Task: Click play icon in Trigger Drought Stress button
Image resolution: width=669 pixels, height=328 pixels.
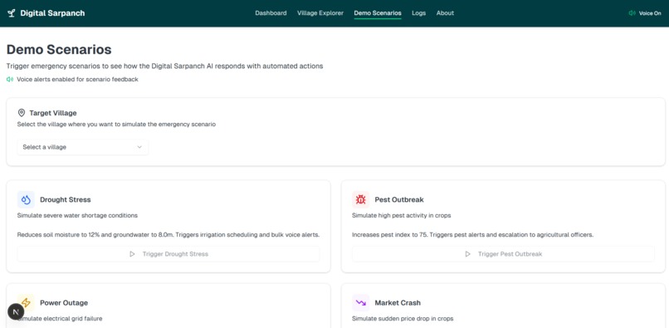Action: point(132,254)
